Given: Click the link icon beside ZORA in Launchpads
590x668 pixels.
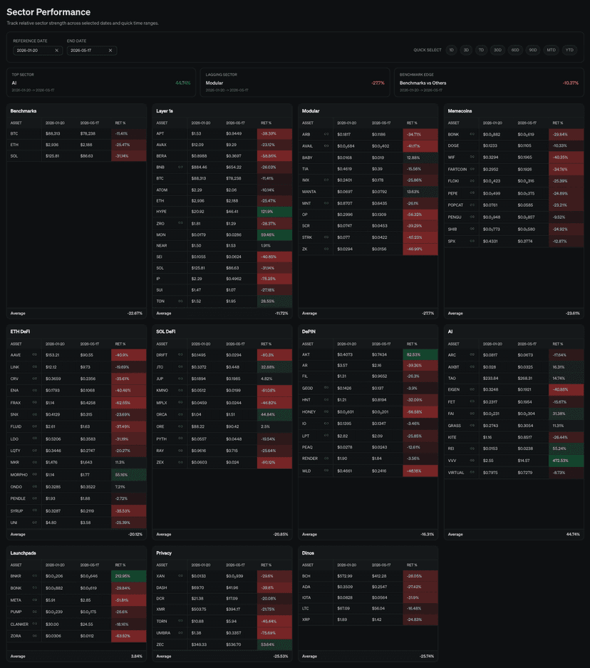Looking at the screenshot, I should click(x=34, y=636).
